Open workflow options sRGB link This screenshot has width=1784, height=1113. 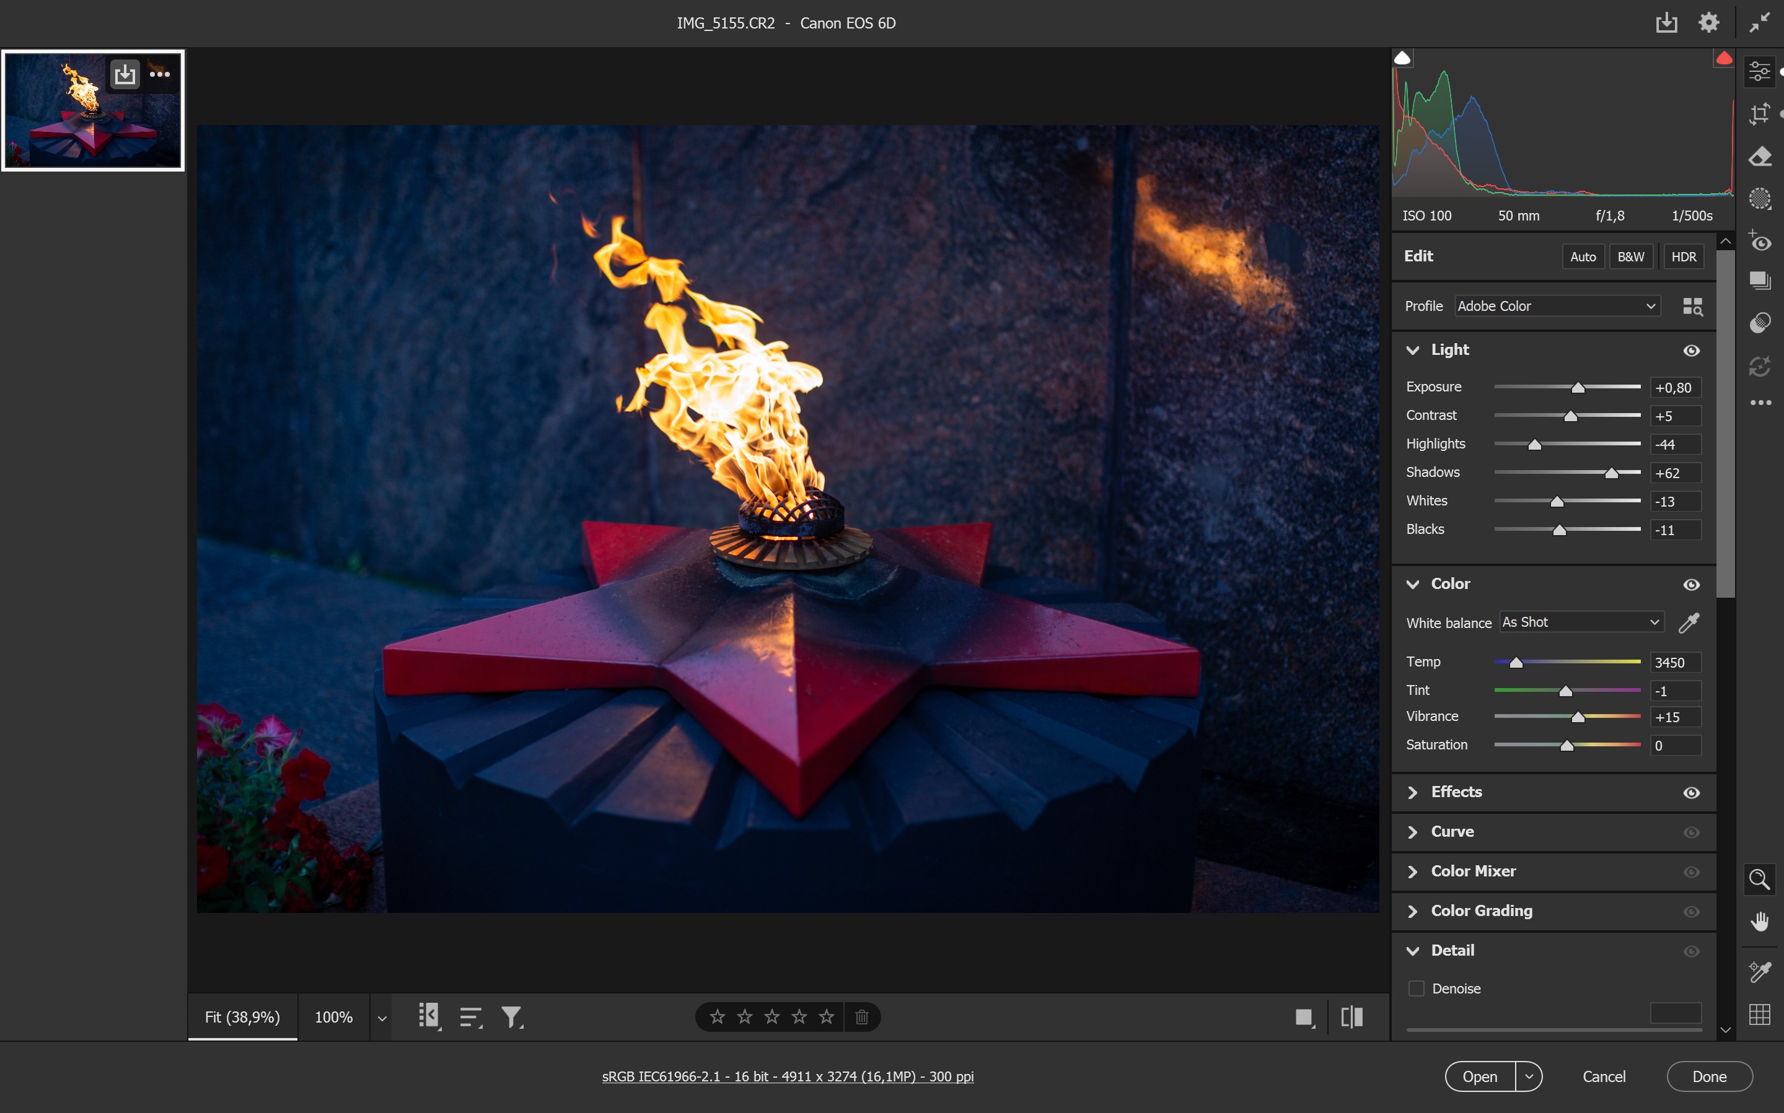coord(787,1076)
